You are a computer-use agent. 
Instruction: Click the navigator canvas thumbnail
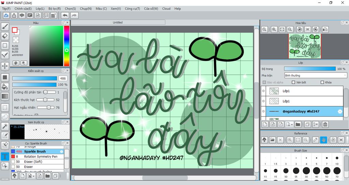305,46
